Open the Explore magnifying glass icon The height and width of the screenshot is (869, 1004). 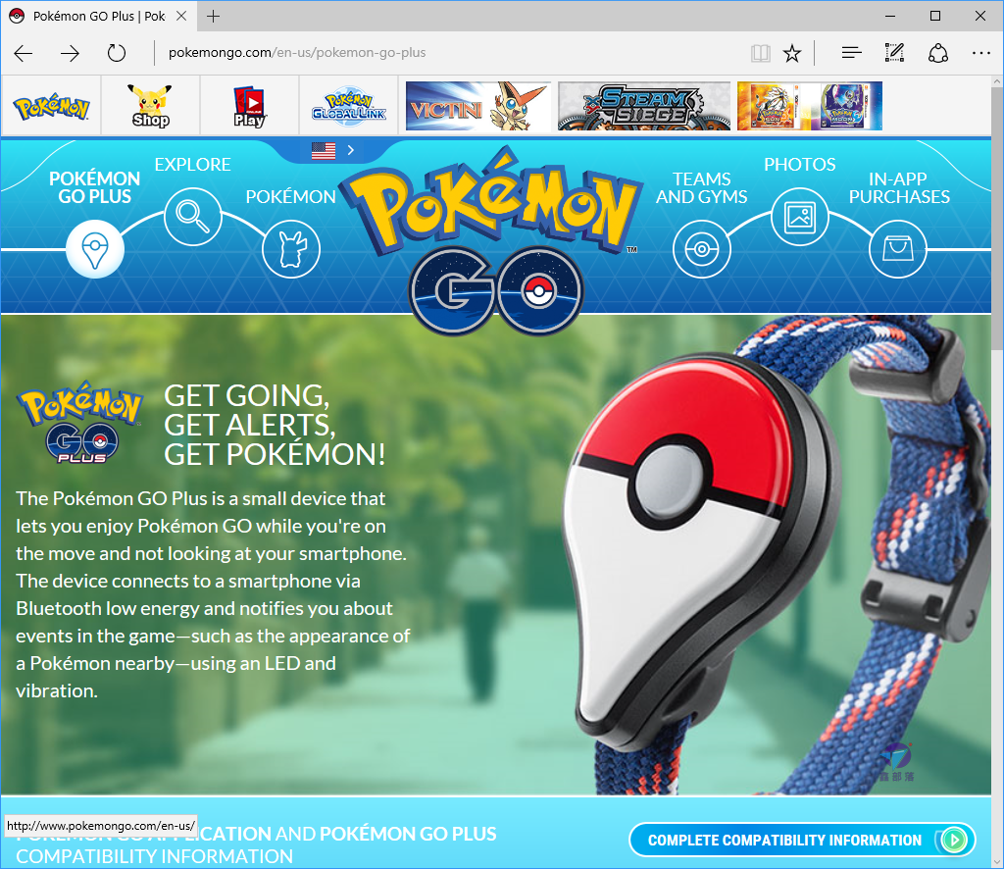pos(193,217)
